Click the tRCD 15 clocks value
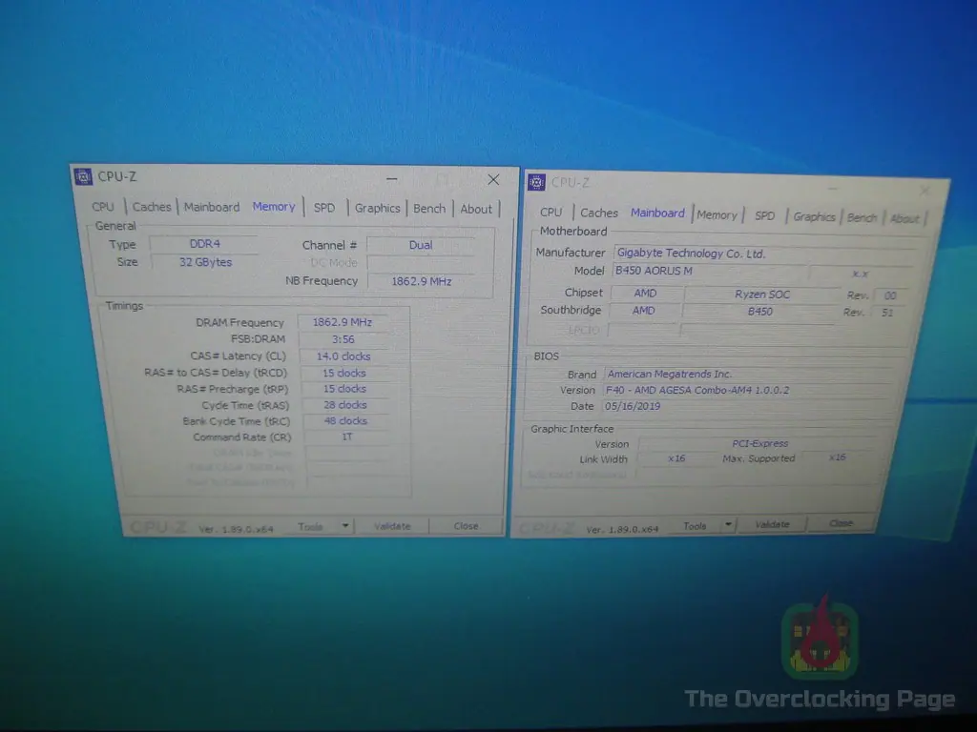 343,373
